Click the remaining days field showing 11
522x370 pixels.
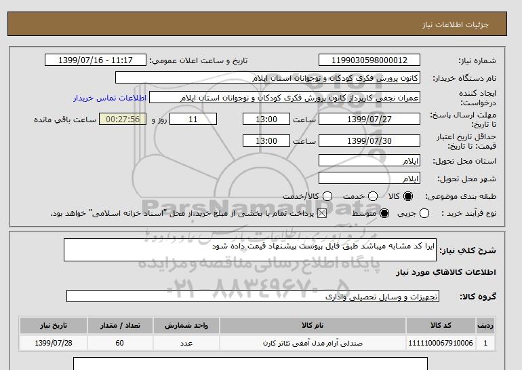click(x=193, y=119)
